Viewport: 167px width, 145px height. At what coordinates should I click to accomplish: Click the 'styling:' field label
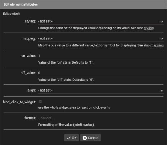30,21
